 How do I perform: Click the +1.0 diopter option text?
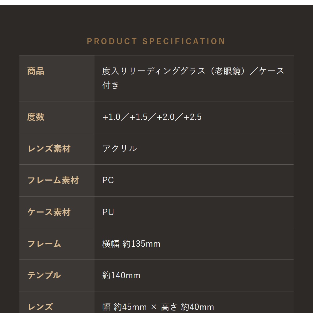click(111, 117)
